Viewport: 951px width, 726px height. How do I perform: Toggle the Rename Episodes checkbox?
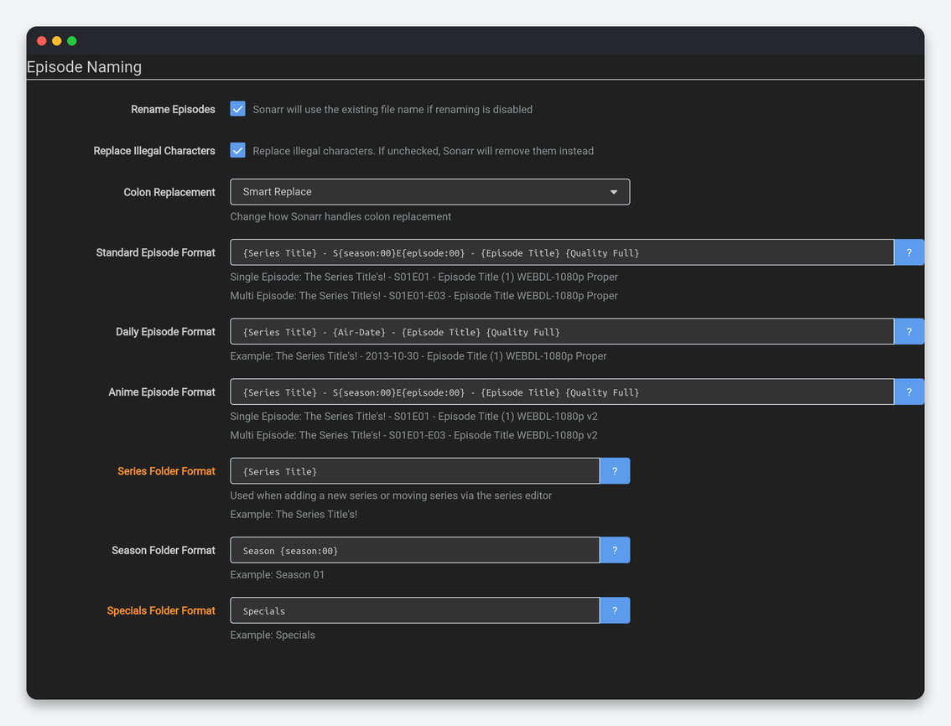[238, 109]
